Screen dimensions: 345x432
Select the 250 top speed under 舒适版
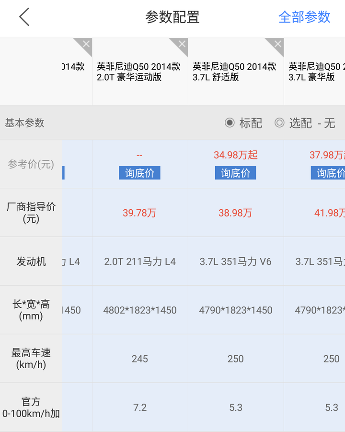235,359
